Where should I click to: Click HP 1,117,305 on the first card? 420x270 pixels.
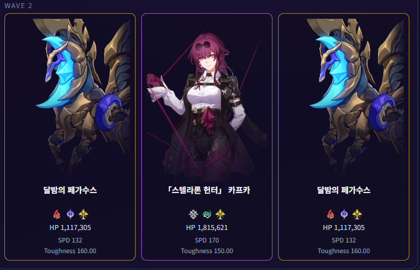click(70, 227)
